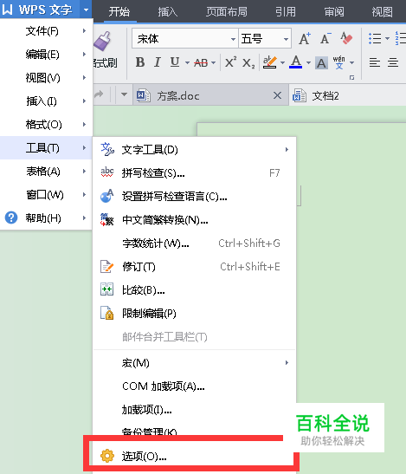Choose 中文简繁转换(N)...
This screenshot has width=406, height=474.
point(195,220)
